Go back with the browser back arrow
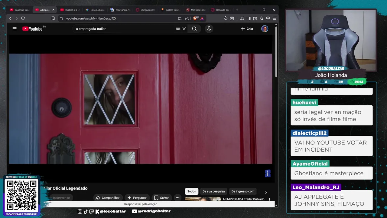This screenshot has width=387, height=218. [x=10, y=18]
